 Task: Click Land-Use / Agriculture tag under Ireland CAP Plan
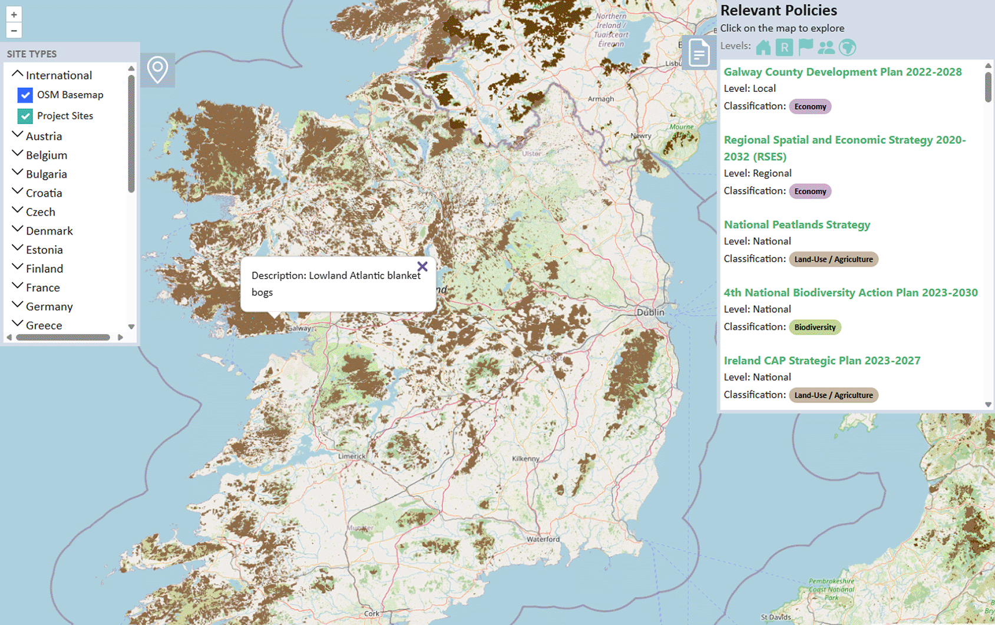tap(834, 395)
